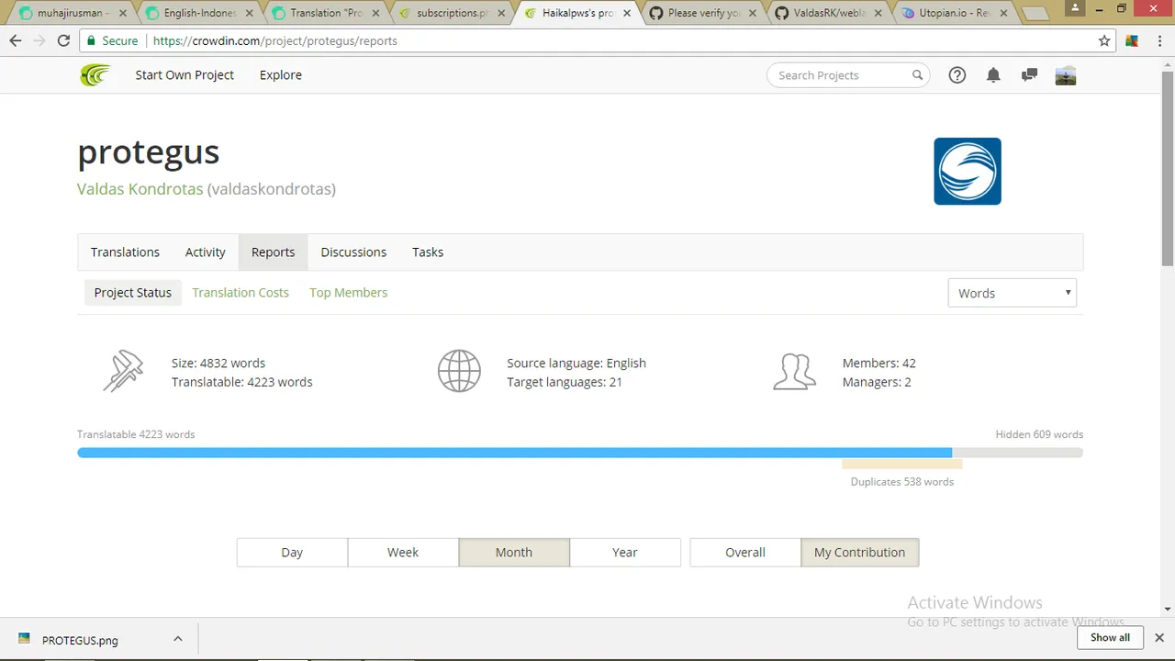Viewport: 1175px width, 661px height.
Task: Switch to the muhajirusman browser tab
Action: (x=71, y=13)
